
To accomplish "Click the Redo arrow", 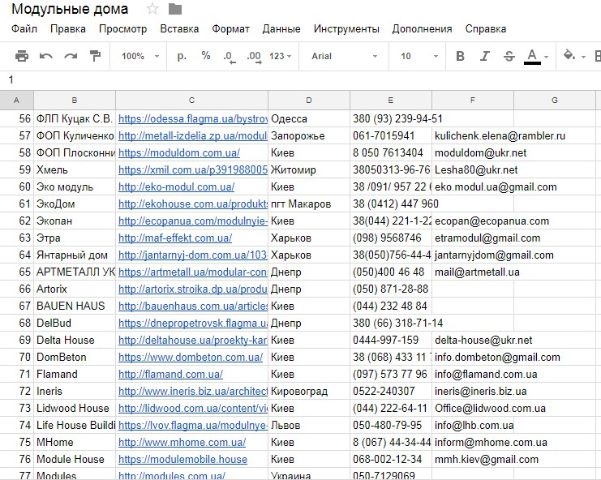I will (x=71, y=56).
